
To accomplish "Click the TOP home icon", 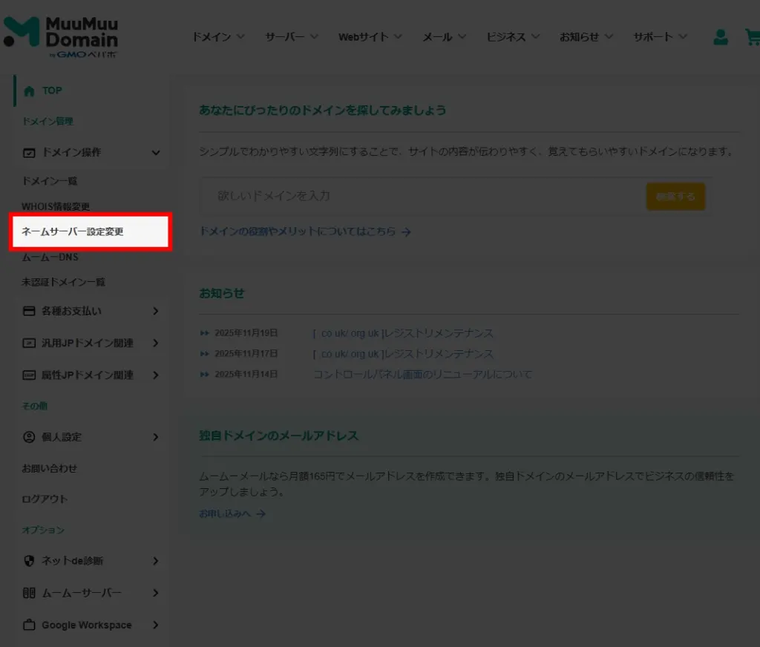I will (x=29, y=91).
